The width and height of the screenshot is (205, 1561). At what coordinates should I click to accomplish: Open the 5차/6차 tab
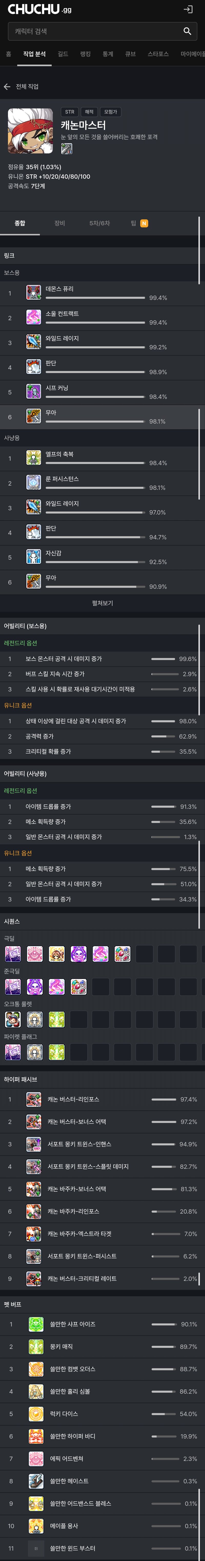click(100, 223)
